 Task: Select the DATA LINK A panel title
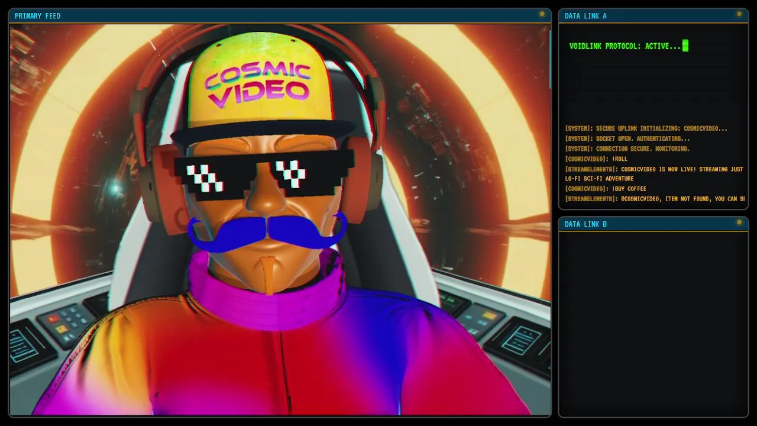tap(585, 16)
